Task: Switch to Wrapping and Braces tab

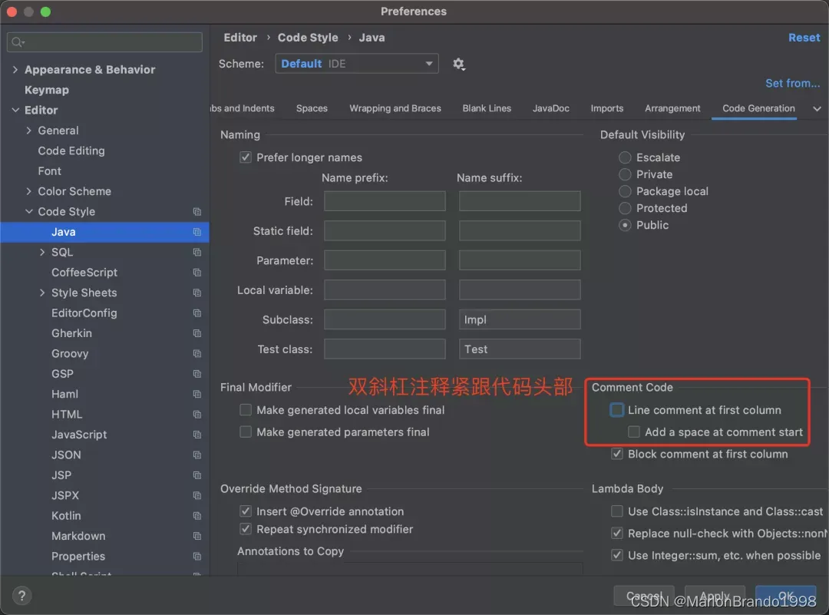Action: pos(395,108)
